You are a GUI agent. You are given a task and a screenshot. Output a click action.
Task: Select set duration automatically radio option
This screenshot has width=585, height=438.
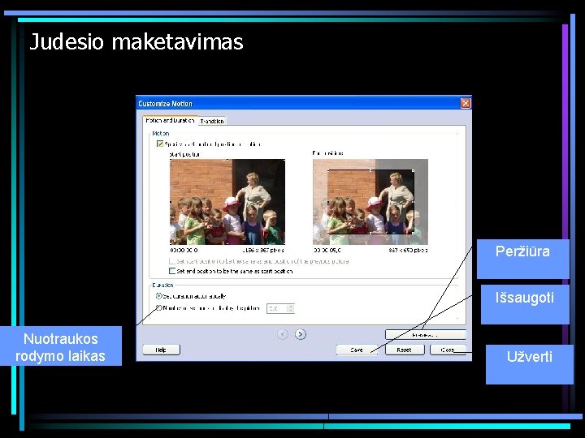[x=159, y=296]
